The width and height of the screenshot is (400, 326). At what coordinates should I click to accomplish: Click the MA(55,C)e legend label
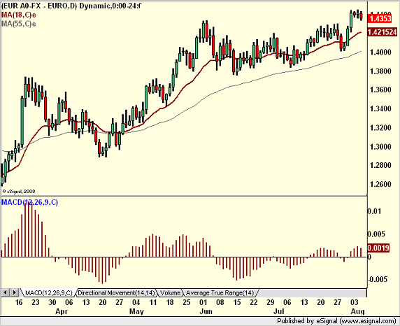click(x=18, y=24)
